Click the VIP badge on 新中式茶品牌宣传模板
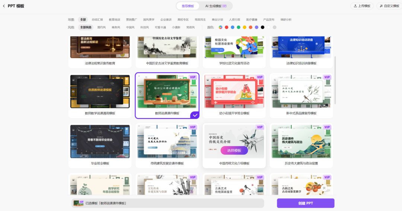This screenshot has height=211, width=402. click(x=327, y=77)
